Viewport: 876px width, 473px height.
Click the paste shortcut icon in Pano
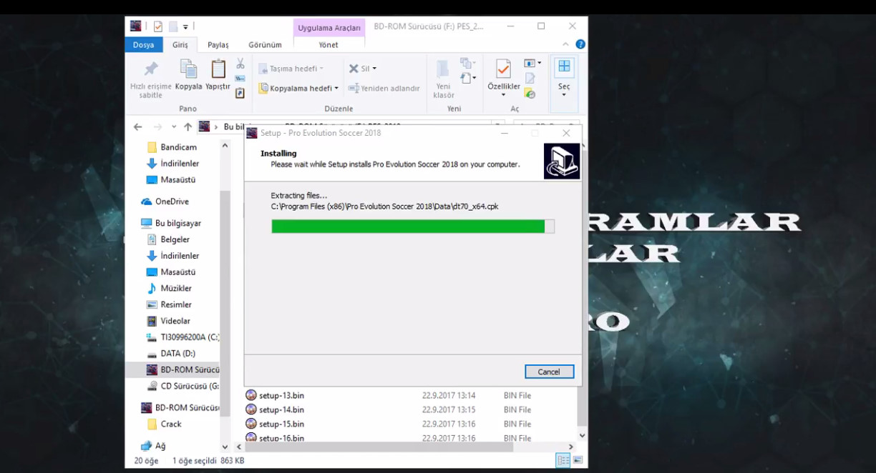click(x=240, y=93)
